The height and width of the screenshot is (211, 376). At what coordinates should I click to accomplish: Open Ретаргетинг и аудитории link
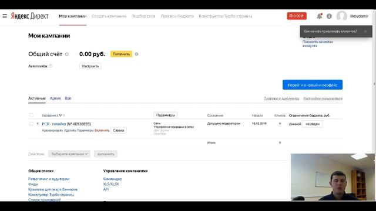[49, 179]
